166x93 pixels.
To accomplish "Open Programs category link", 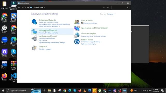I will click(43, 47).
